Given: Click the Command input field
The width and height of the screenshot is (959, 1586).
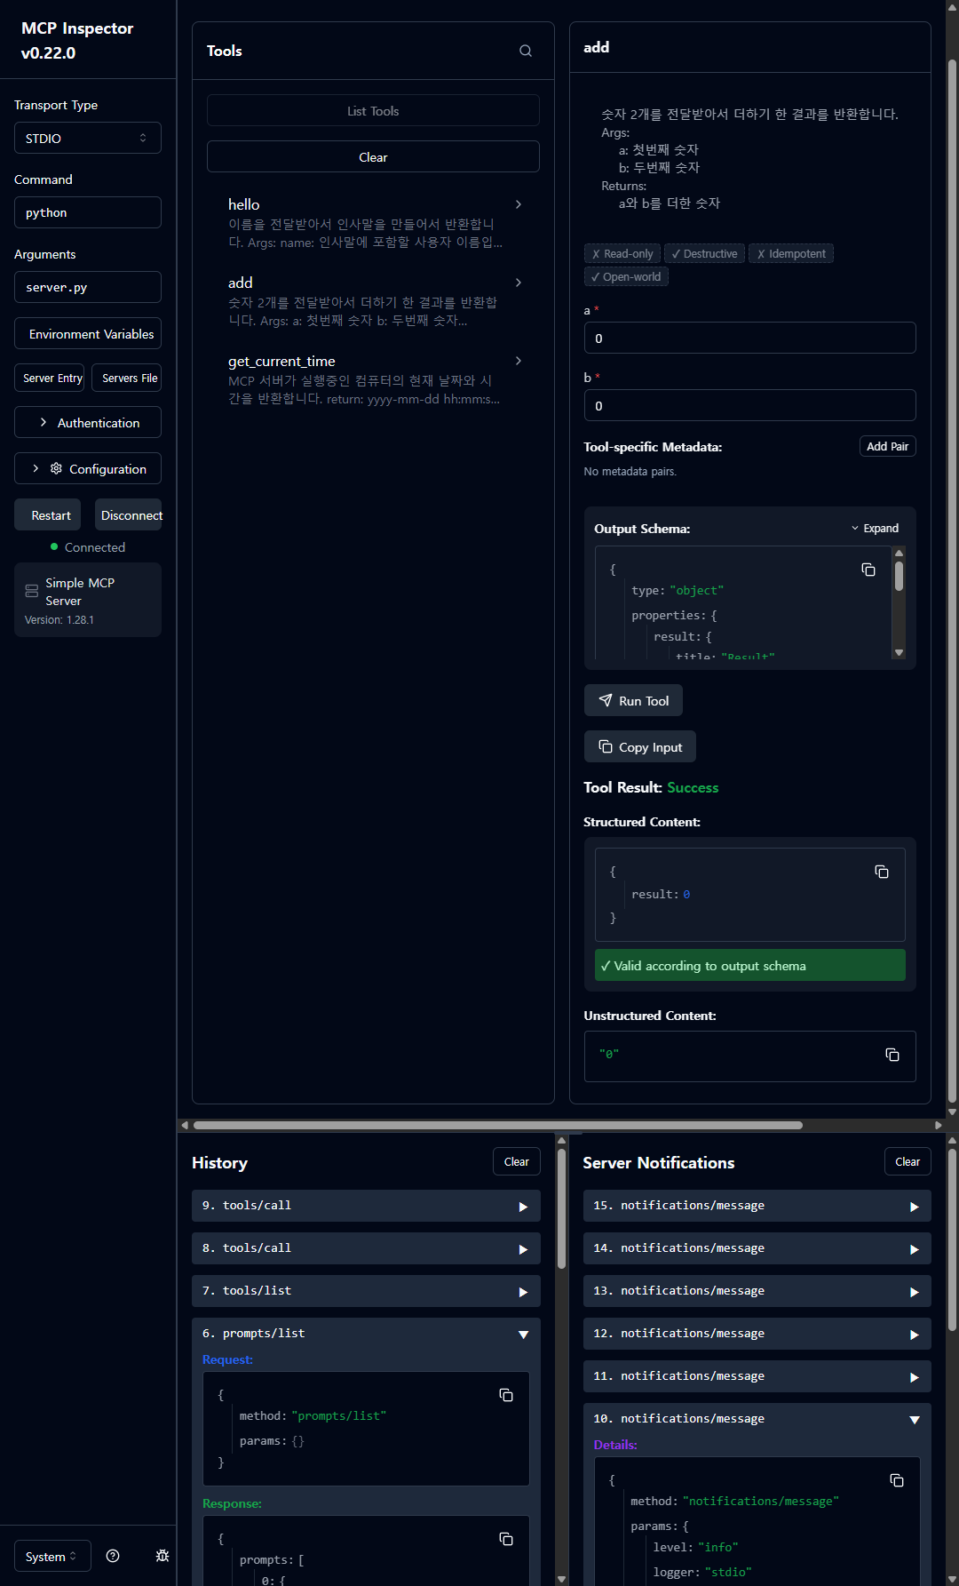Looking at the screenshot, I should tap(88, 212).
